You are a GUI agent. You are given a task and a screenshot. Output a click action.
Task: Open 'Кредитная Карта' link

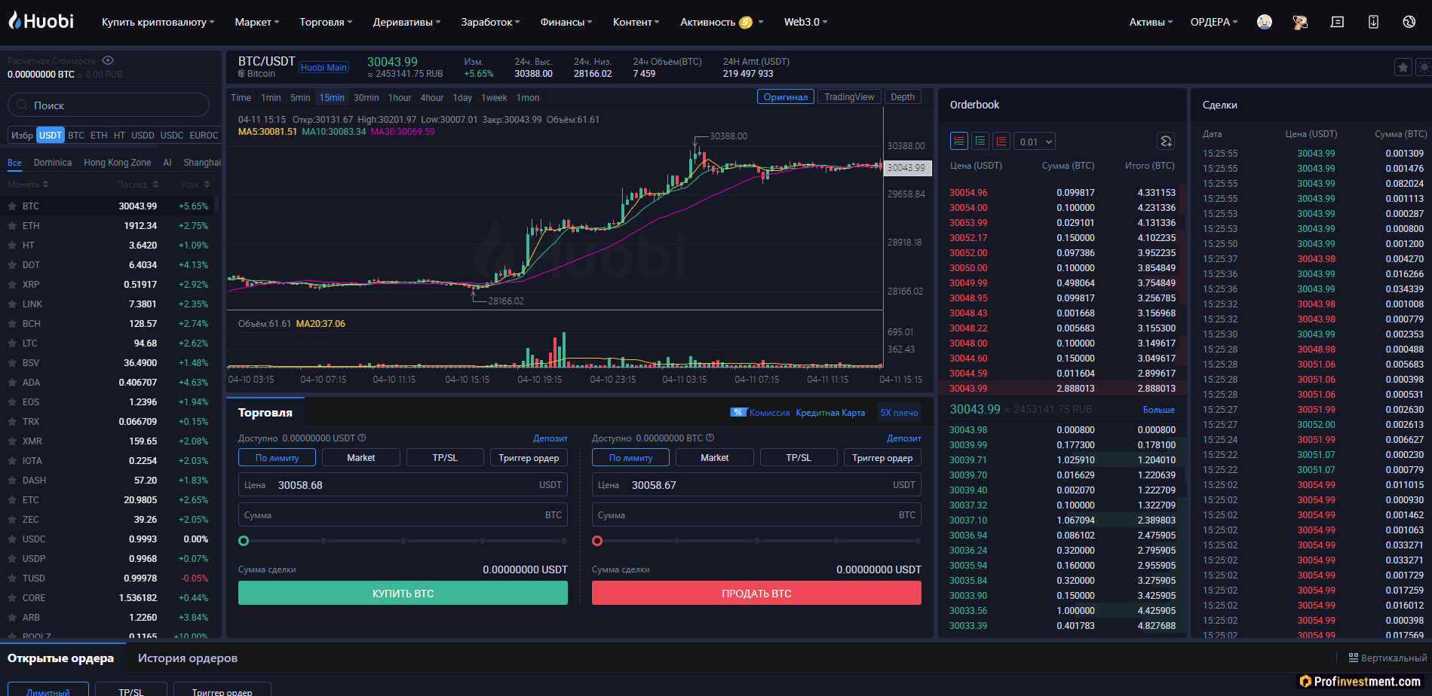coord(830,412)
